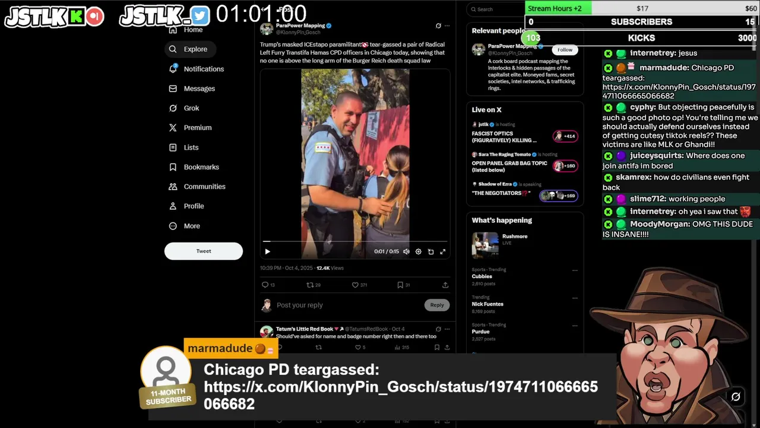Screen dimensions: 760x428
Task: Click Tatum's Little Red Book avatar
Action: (x=267, y=332)
